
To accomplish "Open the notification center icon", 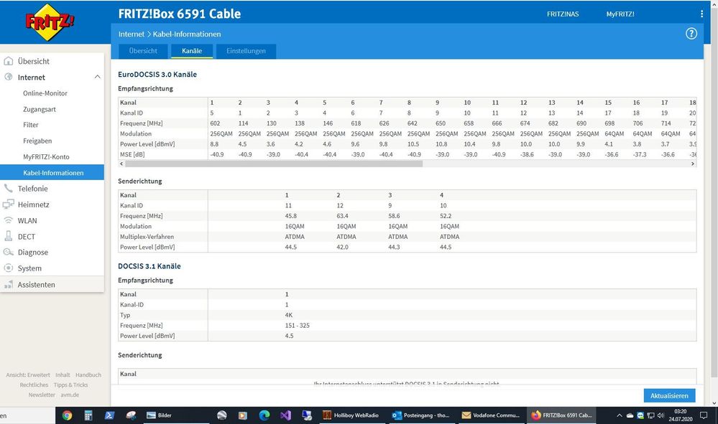I will pos(704,415).
